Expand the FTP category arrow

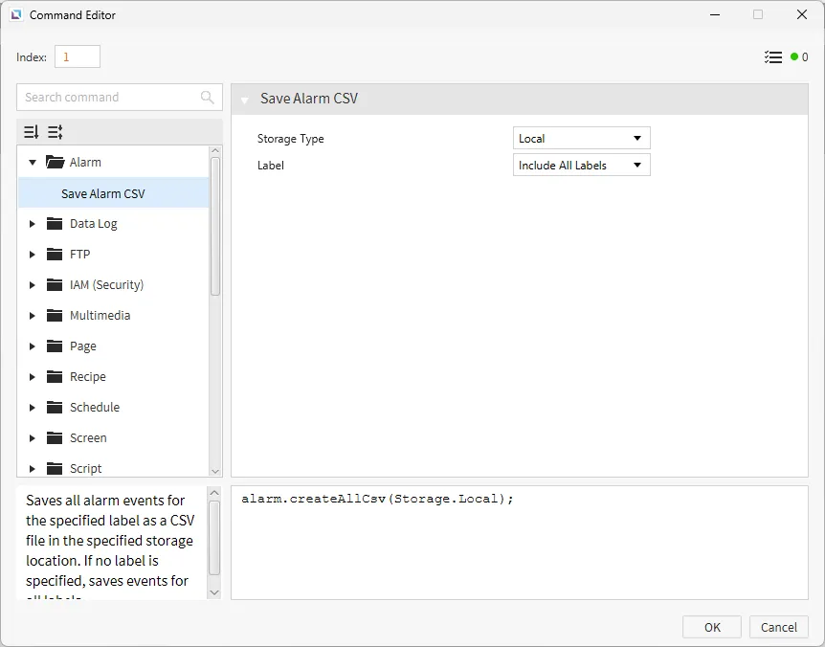[x=33, y=255]
